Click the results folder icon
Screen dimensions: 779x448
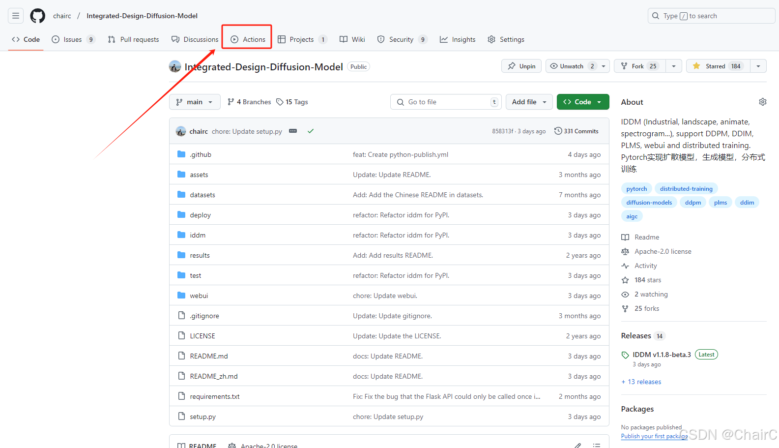click(181, 255)
